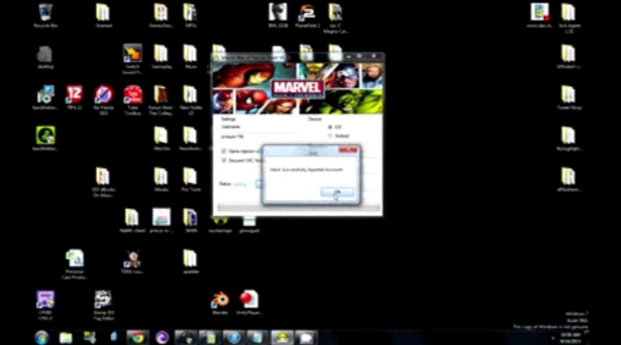Open the Blender desktop shortcut
This screenshot has width=621, height=345.
point(220,303)
